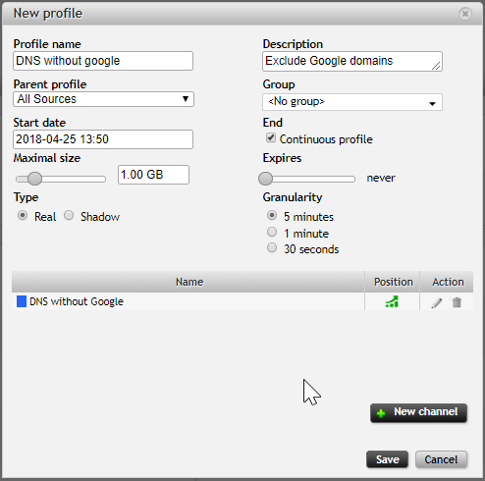The height and width of the screenshot is (481, 485).
Task: Open the Parent profile dropdown
Action: [103, 99]
